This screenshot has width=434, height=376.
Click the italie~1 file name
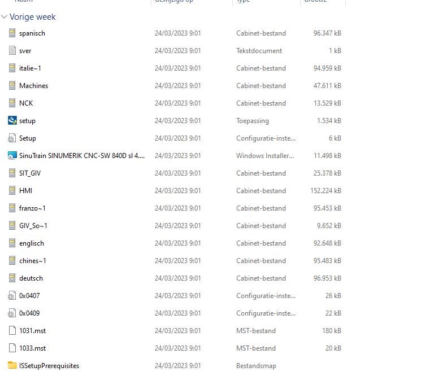pos(30,68)
